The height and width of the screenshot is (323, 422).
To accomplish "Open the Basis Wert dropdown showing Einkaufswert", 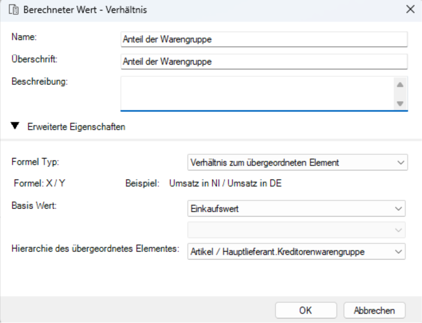I will tap(296, 209).
